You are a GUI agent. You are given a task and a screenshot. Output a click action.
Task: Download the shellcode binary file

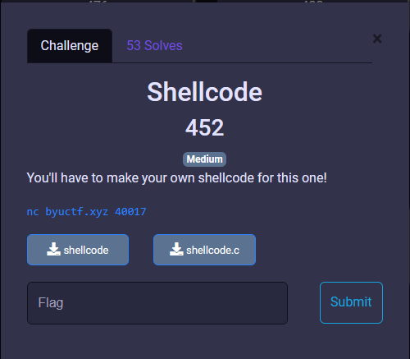(x=78, y=250)
